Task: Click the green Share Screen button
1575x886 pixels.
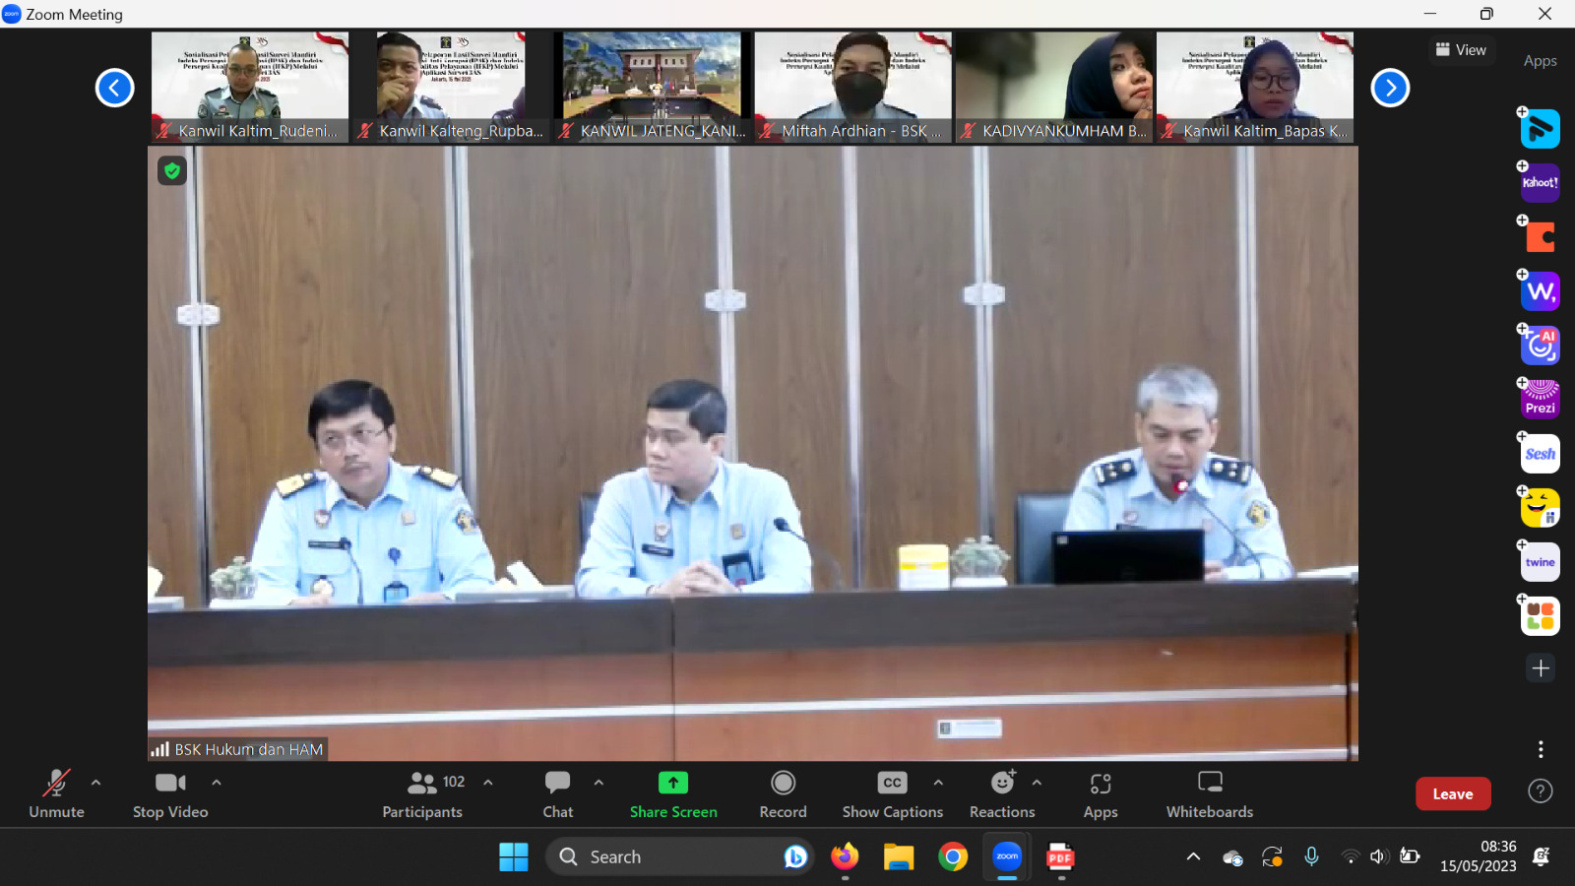Action: [x=673, y=793]
